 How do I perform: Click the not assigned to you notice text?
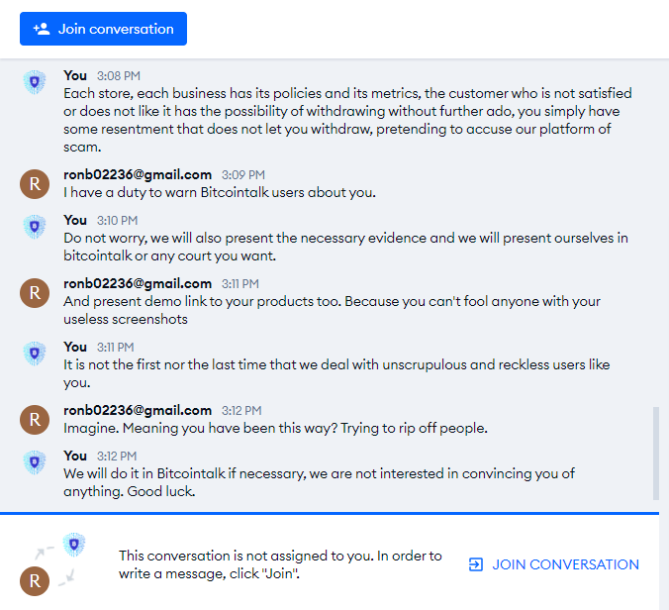coord(280,564)
